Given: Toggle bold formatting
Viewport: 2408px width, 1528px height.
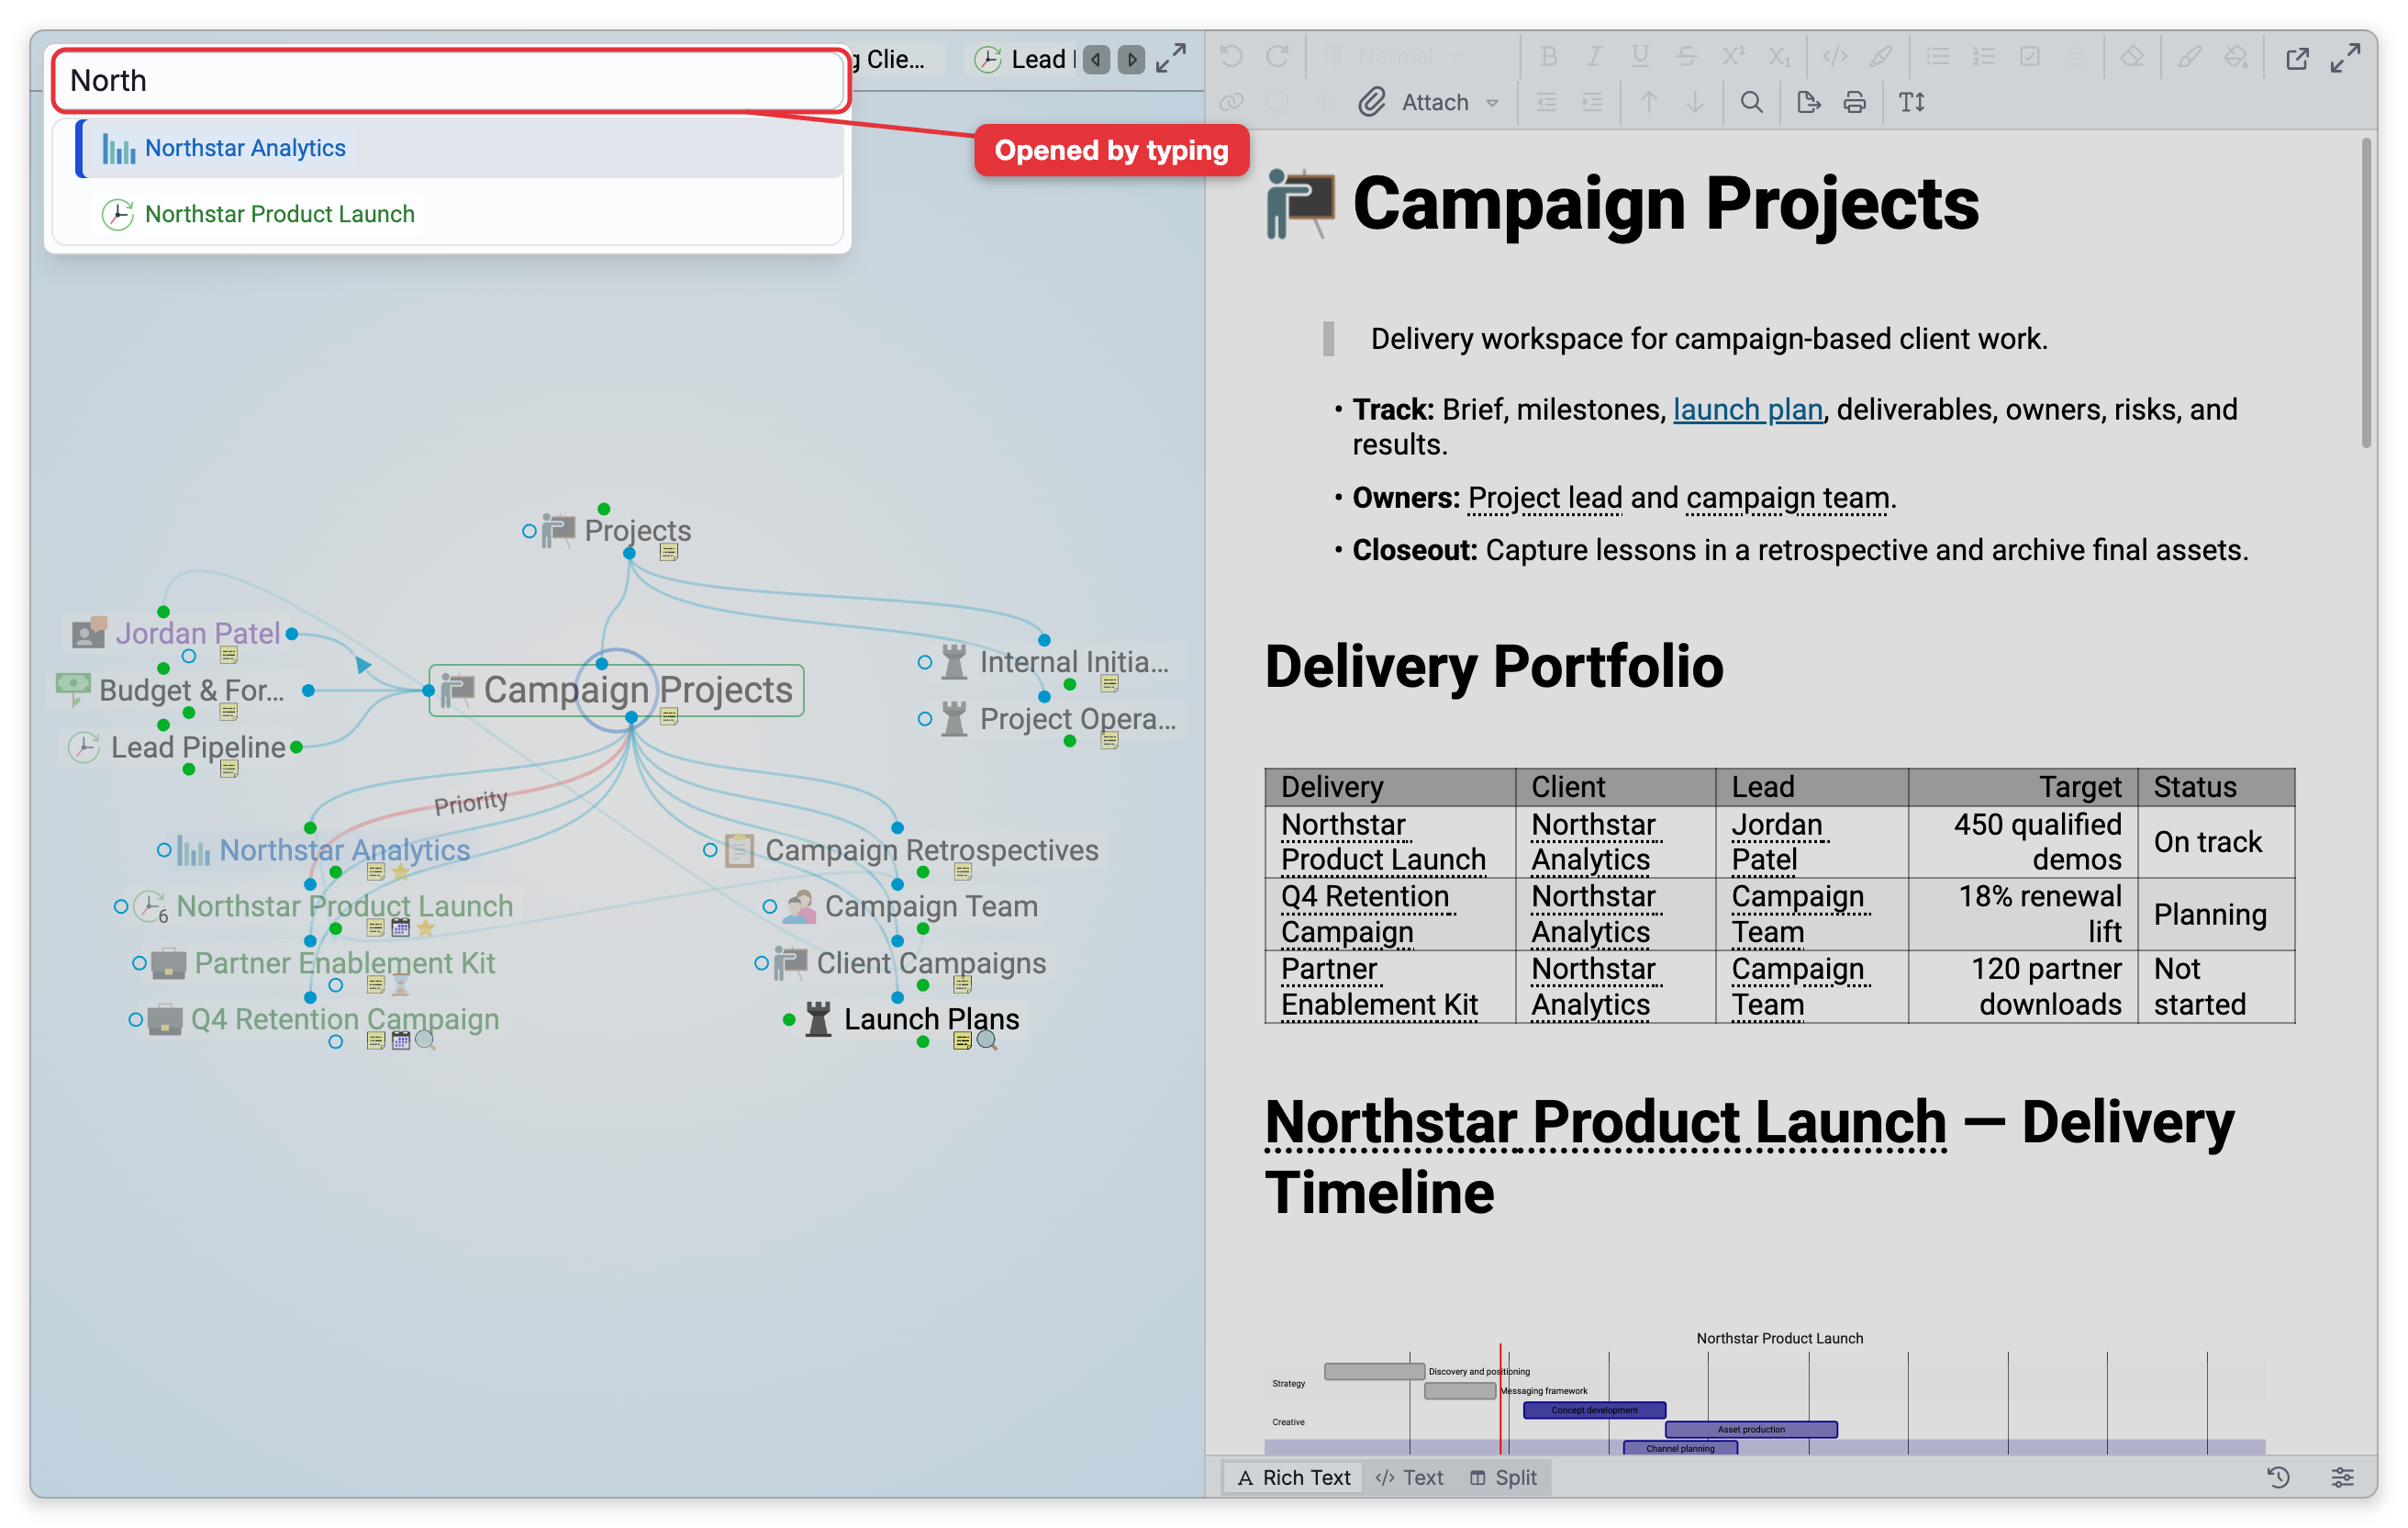Looking at the screenshot, I should pos(1548,56).
